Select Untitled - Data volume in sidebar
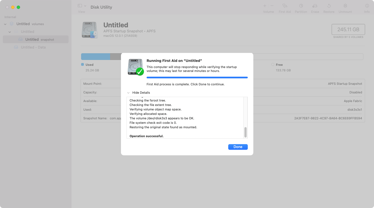Viewport: 374px width, 208px height. click(x=36, y=47)
